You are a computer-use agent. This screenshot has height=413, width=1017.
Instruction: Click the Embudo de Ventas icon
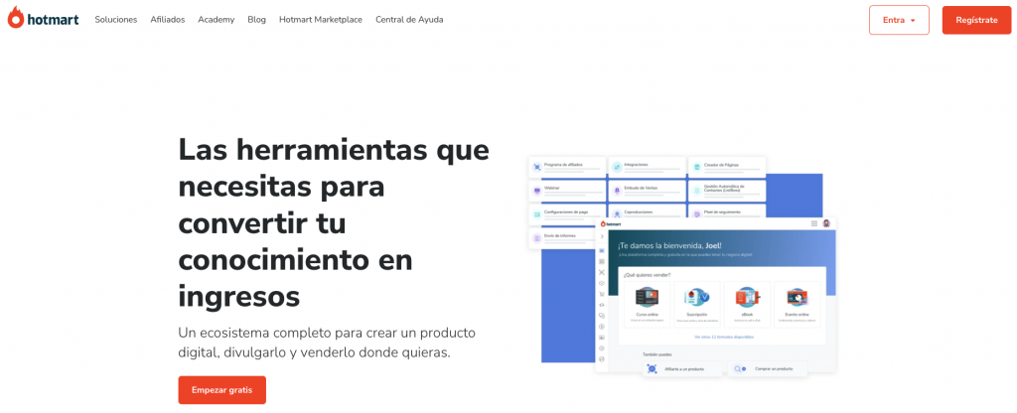click(x=617, y=191)
